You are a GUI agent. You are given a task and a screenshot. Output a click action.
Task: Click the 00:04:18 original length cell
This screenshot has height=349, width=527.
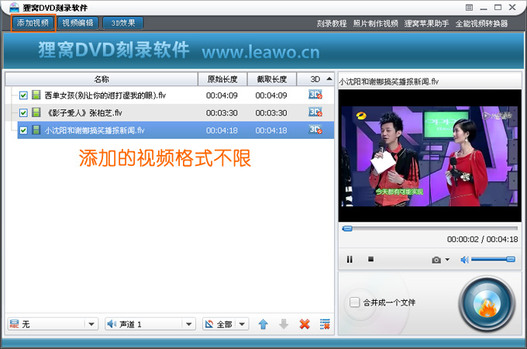[222, 130]
